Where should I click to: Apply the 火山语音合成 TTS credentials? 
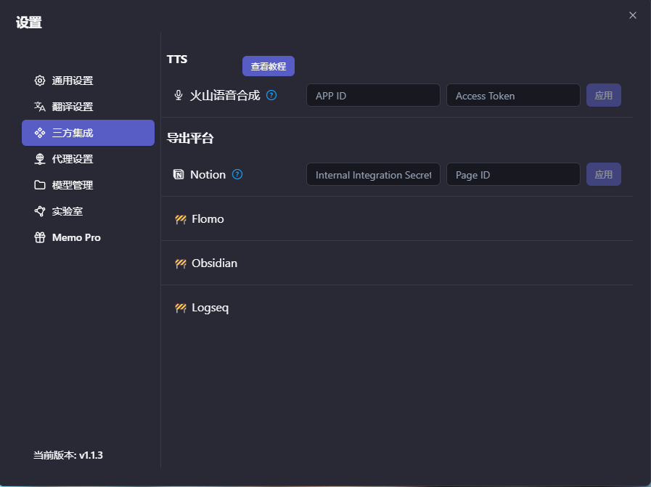(x=603, y=95)
